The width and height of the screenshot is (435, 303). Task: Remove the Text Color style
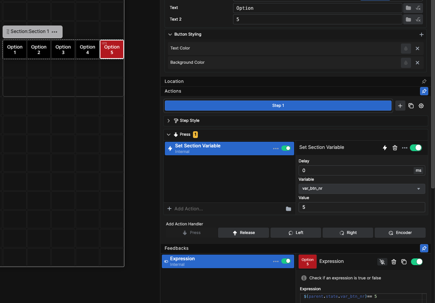[417, 48]
